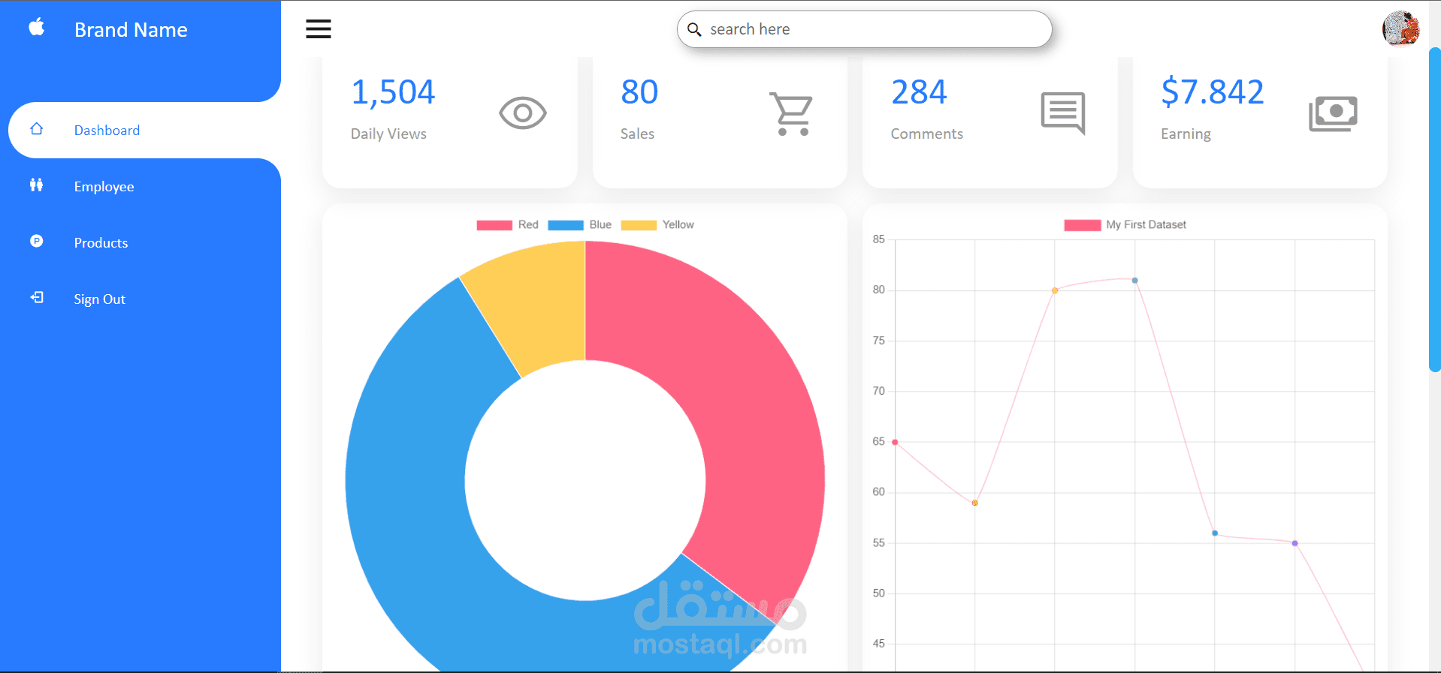Image resolution: width=1441 pixels, height=673 pixels.
Task: Click the Daily Views label
Action: [x=388, y=134]
